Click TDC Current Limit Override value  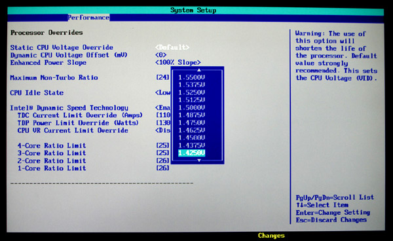pos(163,115)
